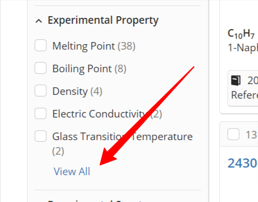Screen dimensions: 258x202
Task: Tick the Boiling Point filter checkbox
Action: coord(40,68)
